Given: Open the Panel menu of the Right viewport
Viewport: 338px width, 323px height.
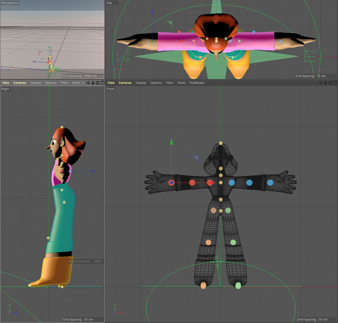Looking at the screenshot, I should pos(76,83).
